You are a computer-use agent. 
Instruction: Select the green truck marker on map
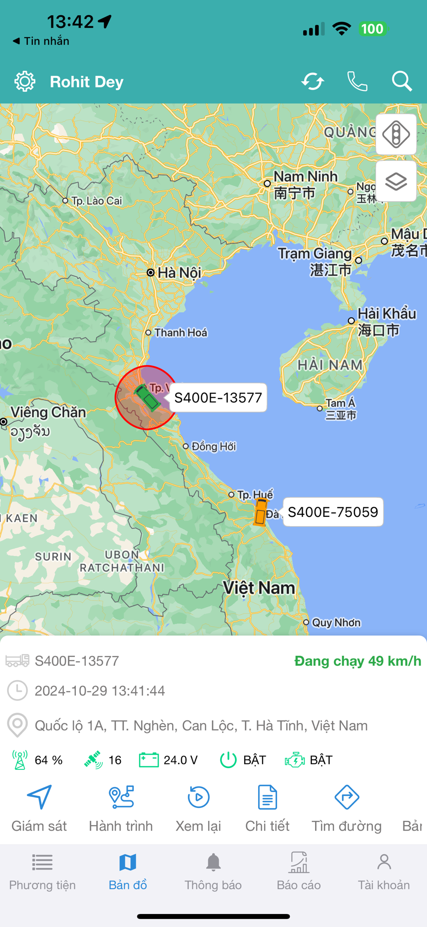(x=147, y=397)
